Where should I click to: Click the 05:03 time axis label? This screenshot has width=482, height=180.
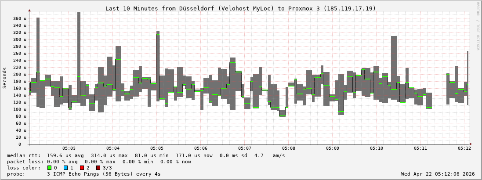coord(69,149)
